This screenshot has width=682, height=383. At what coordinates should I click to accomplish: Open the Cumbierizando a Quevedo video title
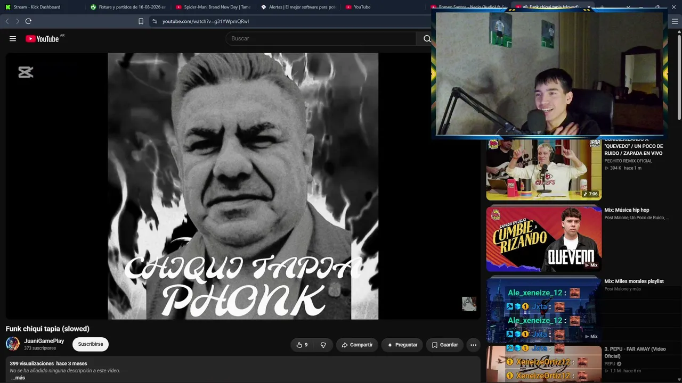(634, 146)
